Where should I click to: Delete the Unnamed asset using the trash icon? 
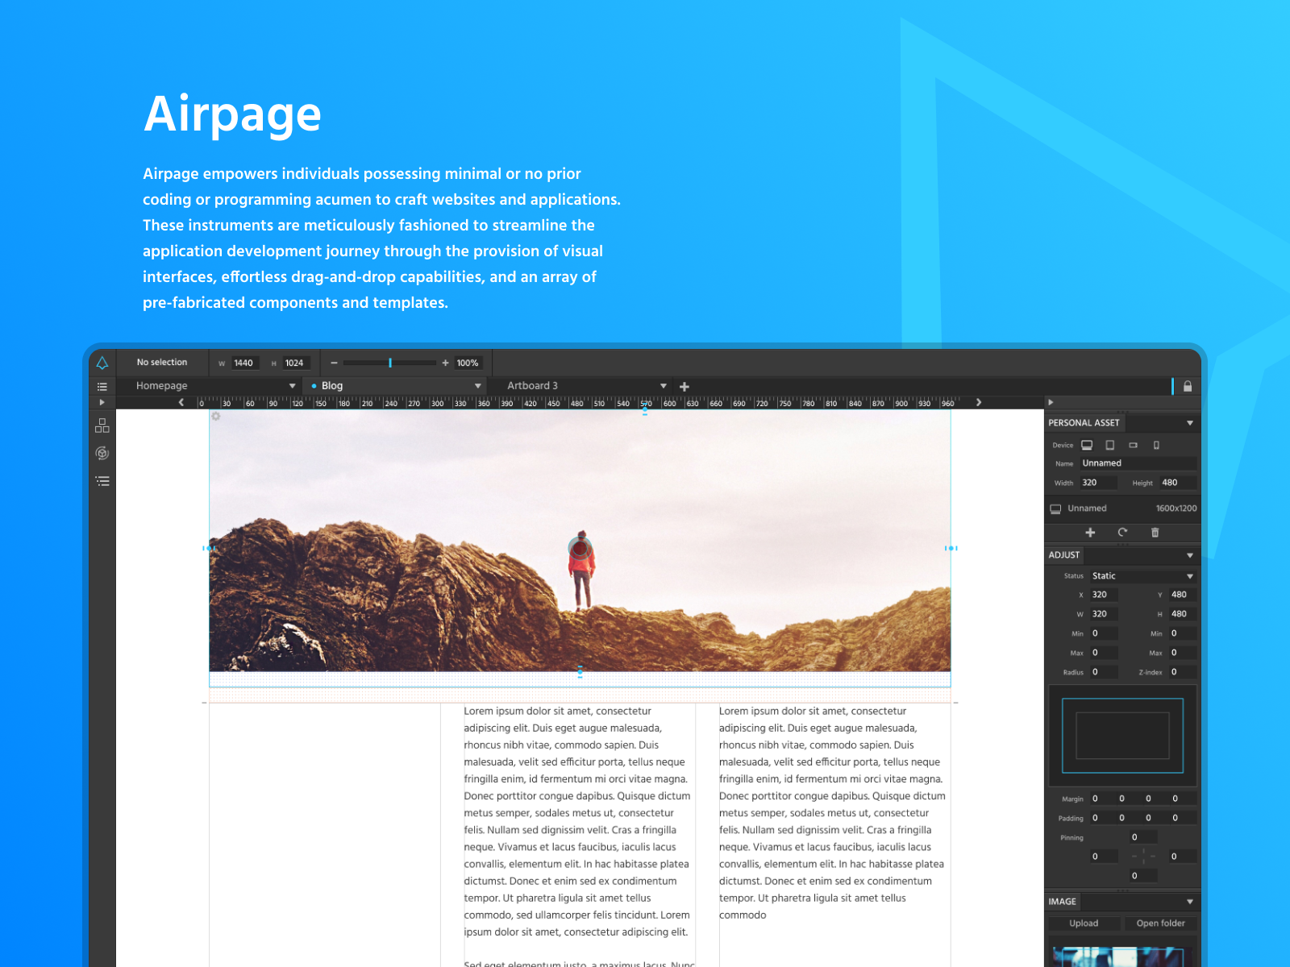(x=1155, y=532)
